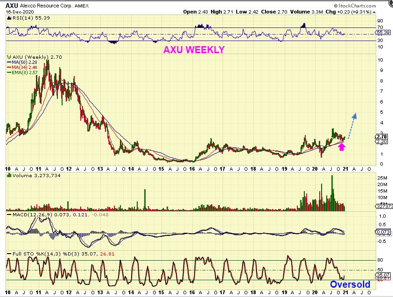The image size is (393, 297).
Task: Click the 2.20 moving average price tag
Action: (382, 141)
